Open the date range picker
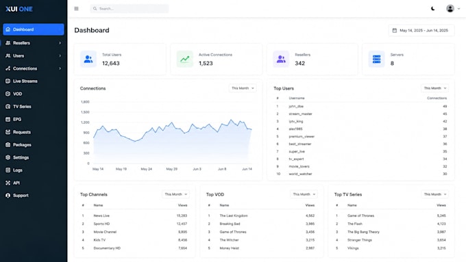Screen dimensions: 466x262 click(421, 30)
